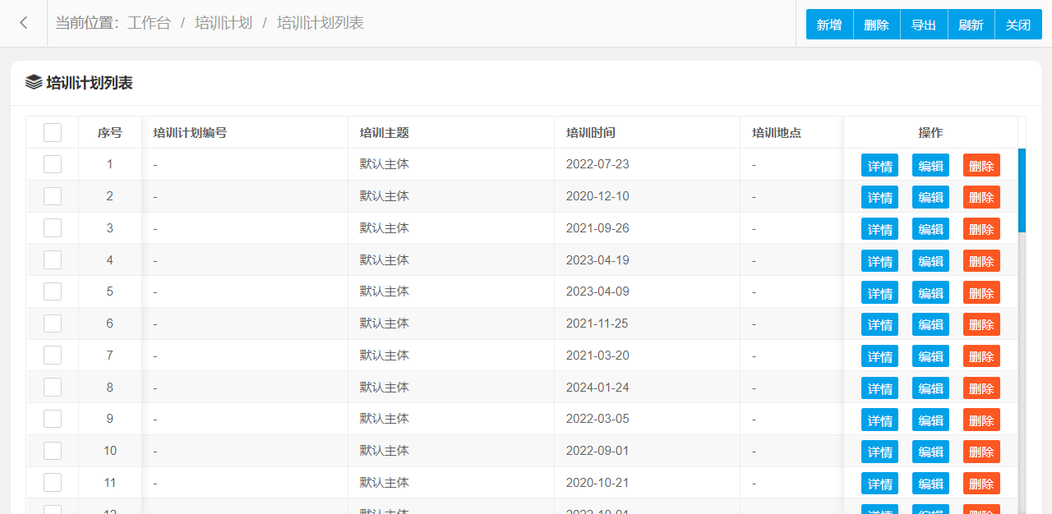Click 编辑 for the 2022-09-01 training
The height and width of the screenshot is (514, 1052).
point(930,452)
